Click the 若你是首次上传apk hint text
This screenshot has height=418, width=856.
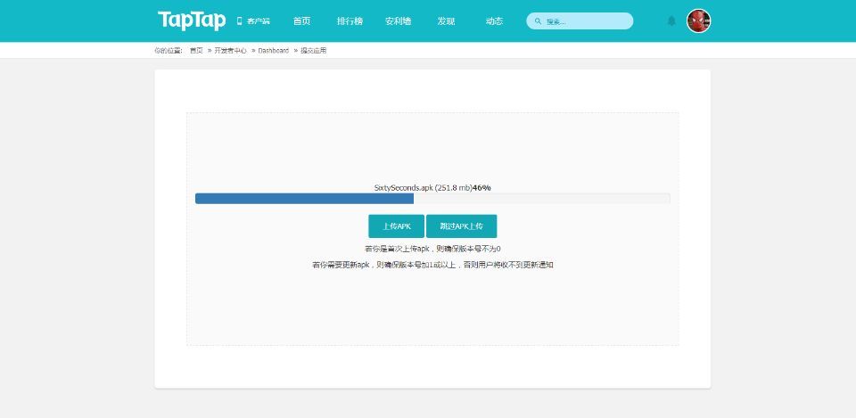[432, 249]
